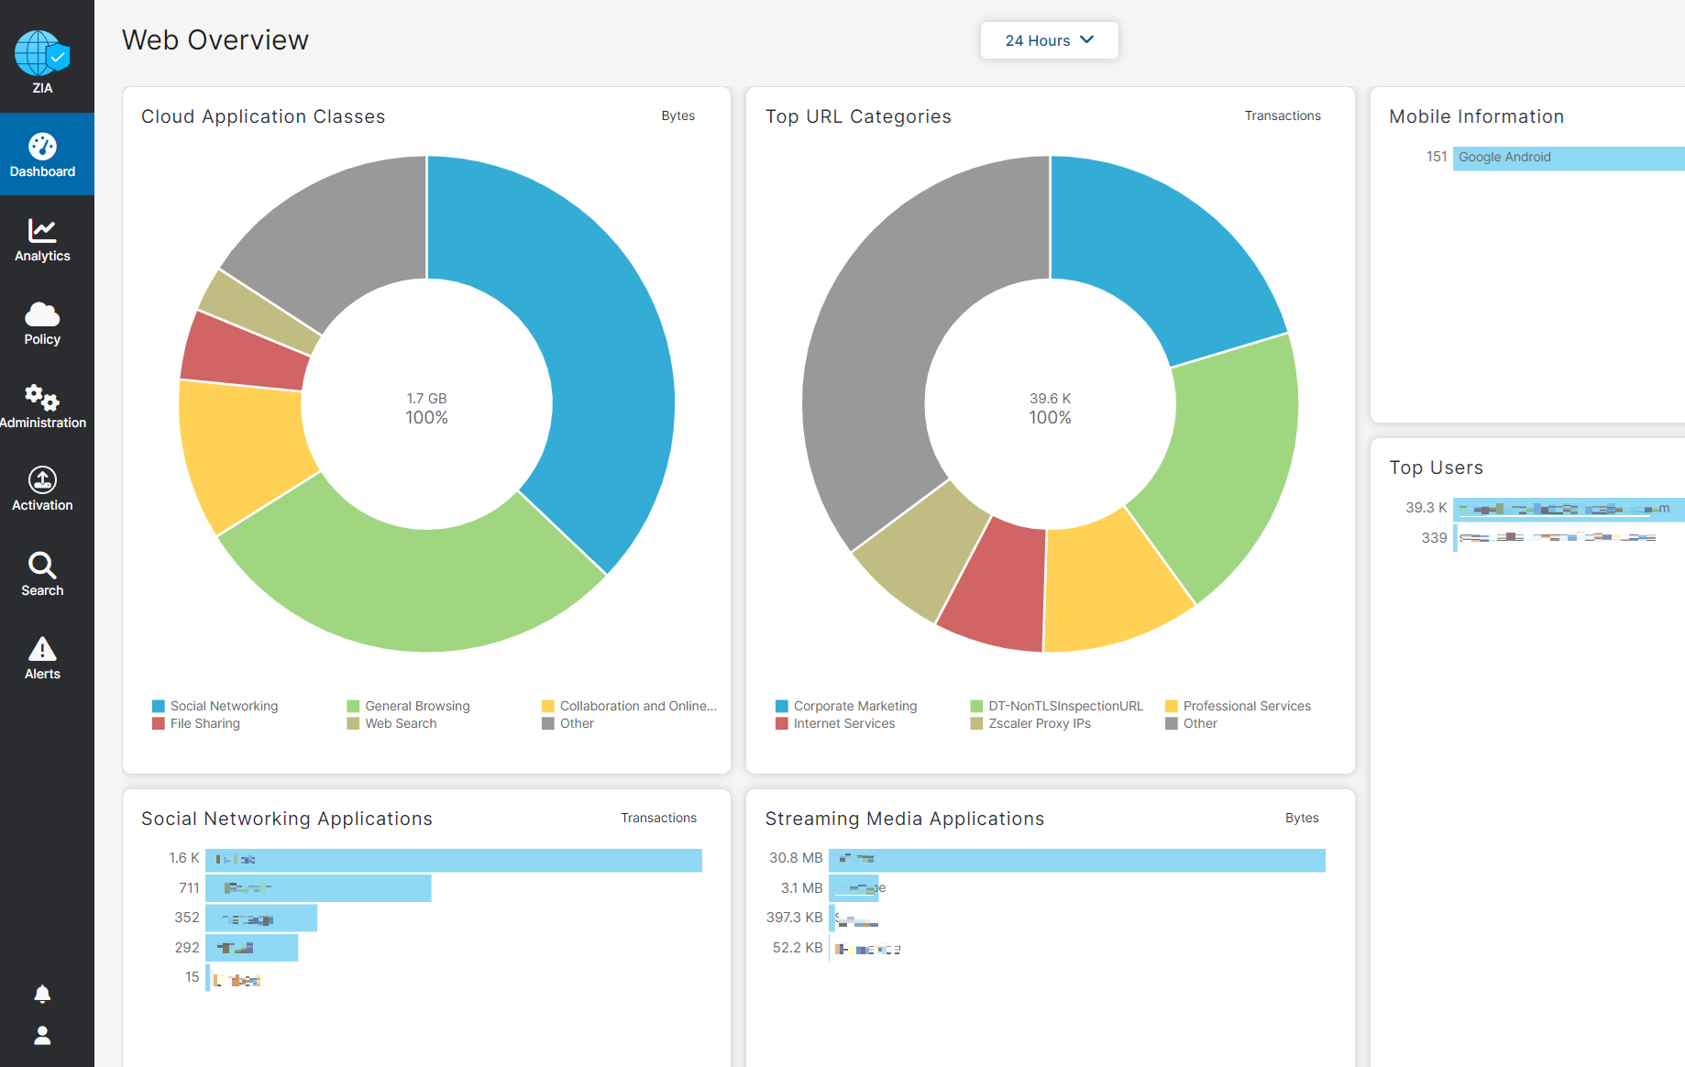Viewport: 1685px width, 1067px height.
Task: Open the Search magnifier icon
Action: [x=42, y=565]
